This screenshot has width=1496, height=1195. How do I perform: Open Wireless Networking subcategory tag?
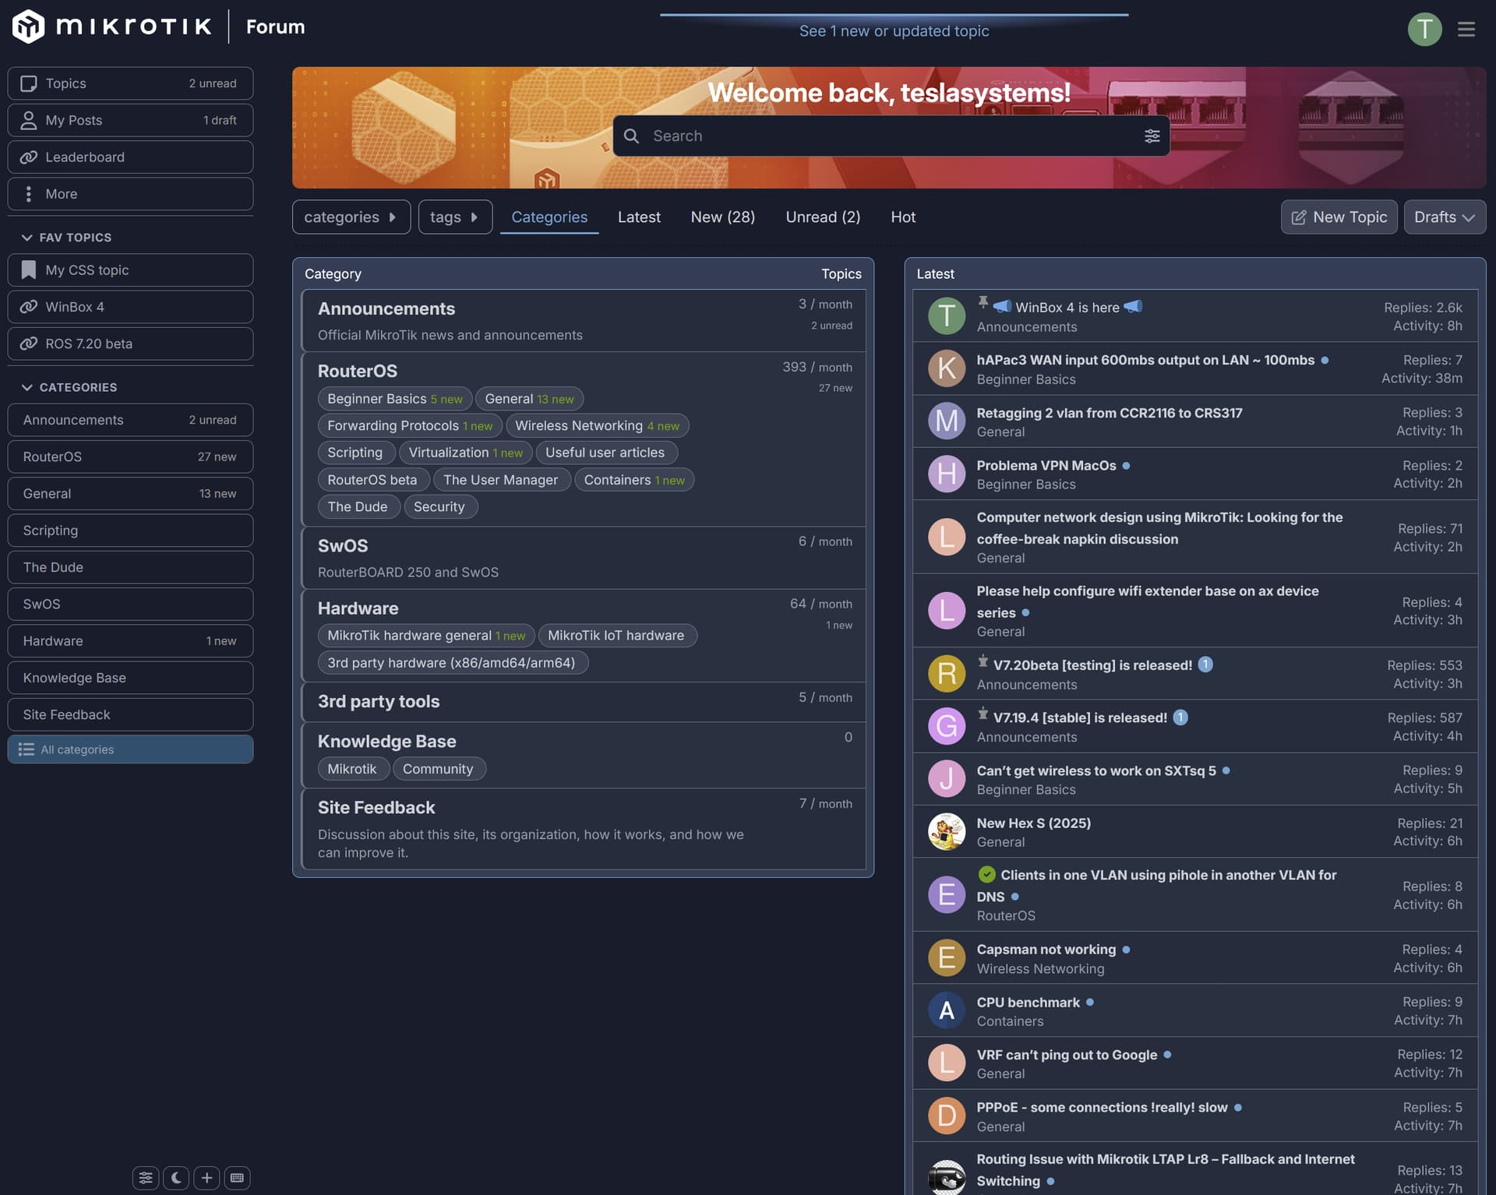tap(597, 425)
